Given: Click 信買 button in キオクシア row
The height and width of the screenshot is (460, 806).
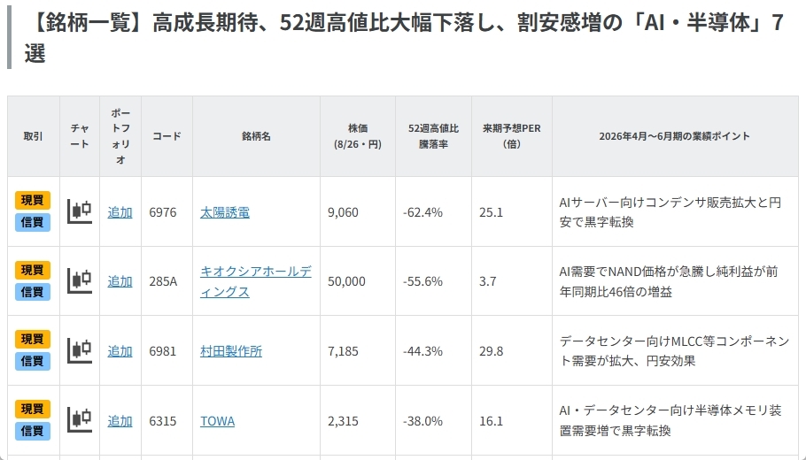Looking at the screenshot, I should tap(33, 292).
